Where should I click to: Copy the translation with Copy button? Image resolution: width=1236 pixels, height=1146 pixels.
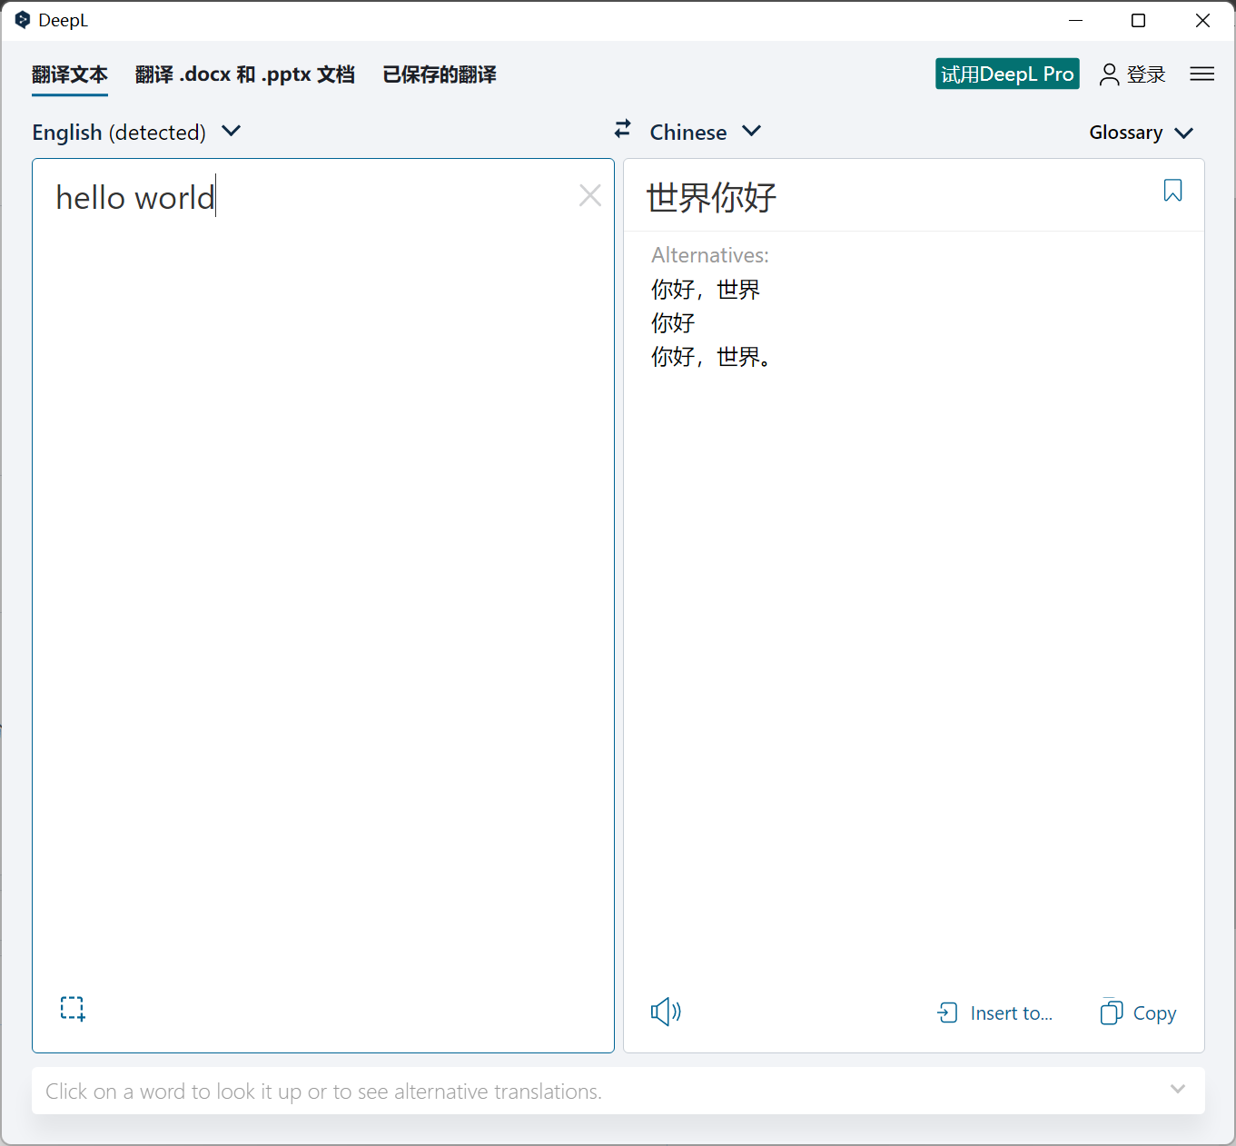click(1138, 1013)
